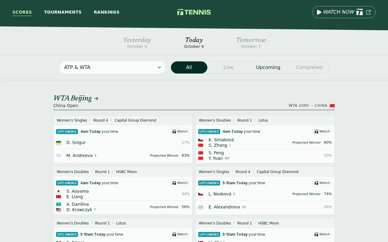Click the USA flag next to D. Krawczyk

point(59,210)
